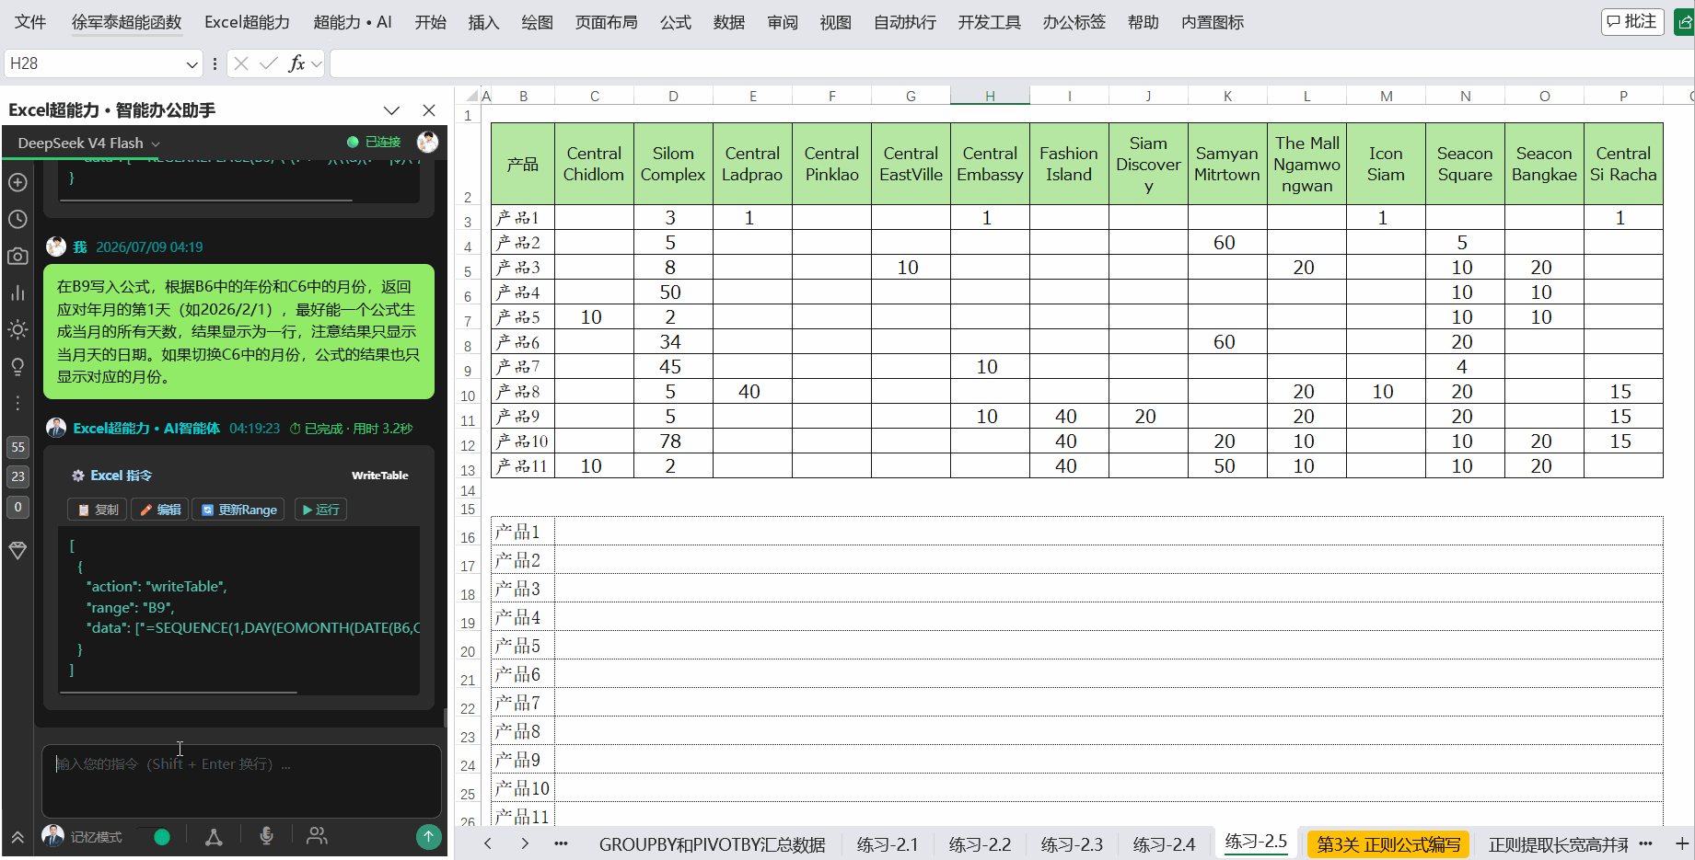Click the formula bar input area
1695x860 pixels.
(1011, 63)
